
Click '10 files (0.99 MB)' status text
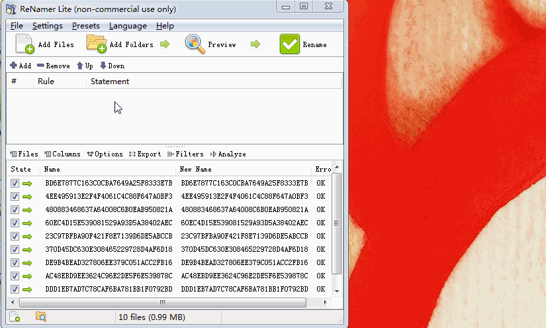152,317
